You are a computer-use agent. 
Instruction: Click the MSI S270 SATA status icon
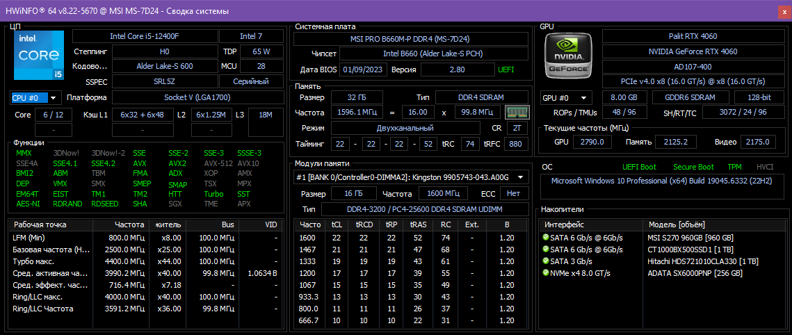pos(546,238)
